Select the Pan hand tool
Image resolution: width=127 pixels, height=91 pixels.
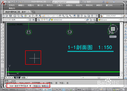(60, 16)
